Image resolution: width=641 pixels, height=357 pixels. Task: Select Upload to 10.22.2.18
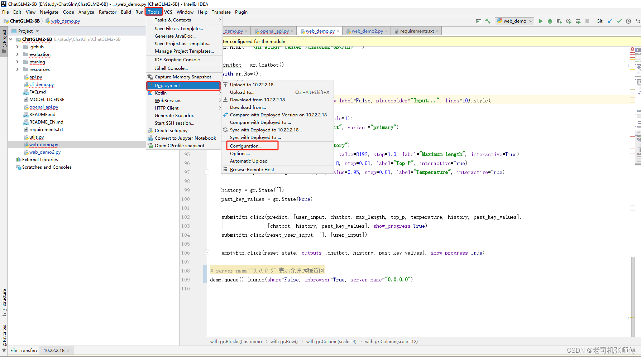pos(252,85)
